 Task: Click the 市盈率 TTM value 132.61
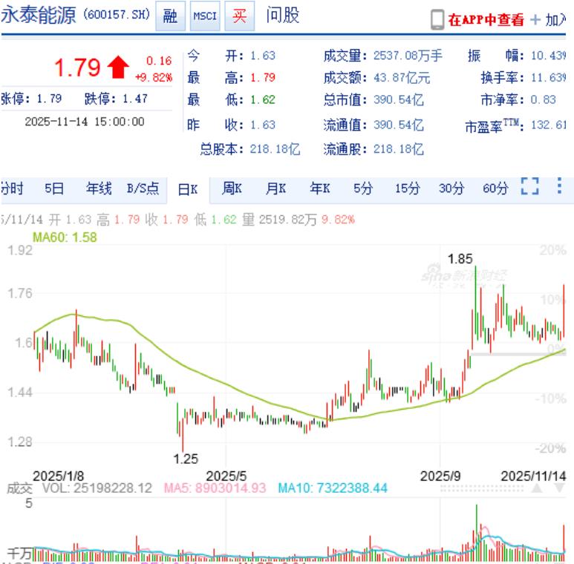[548, 125]
